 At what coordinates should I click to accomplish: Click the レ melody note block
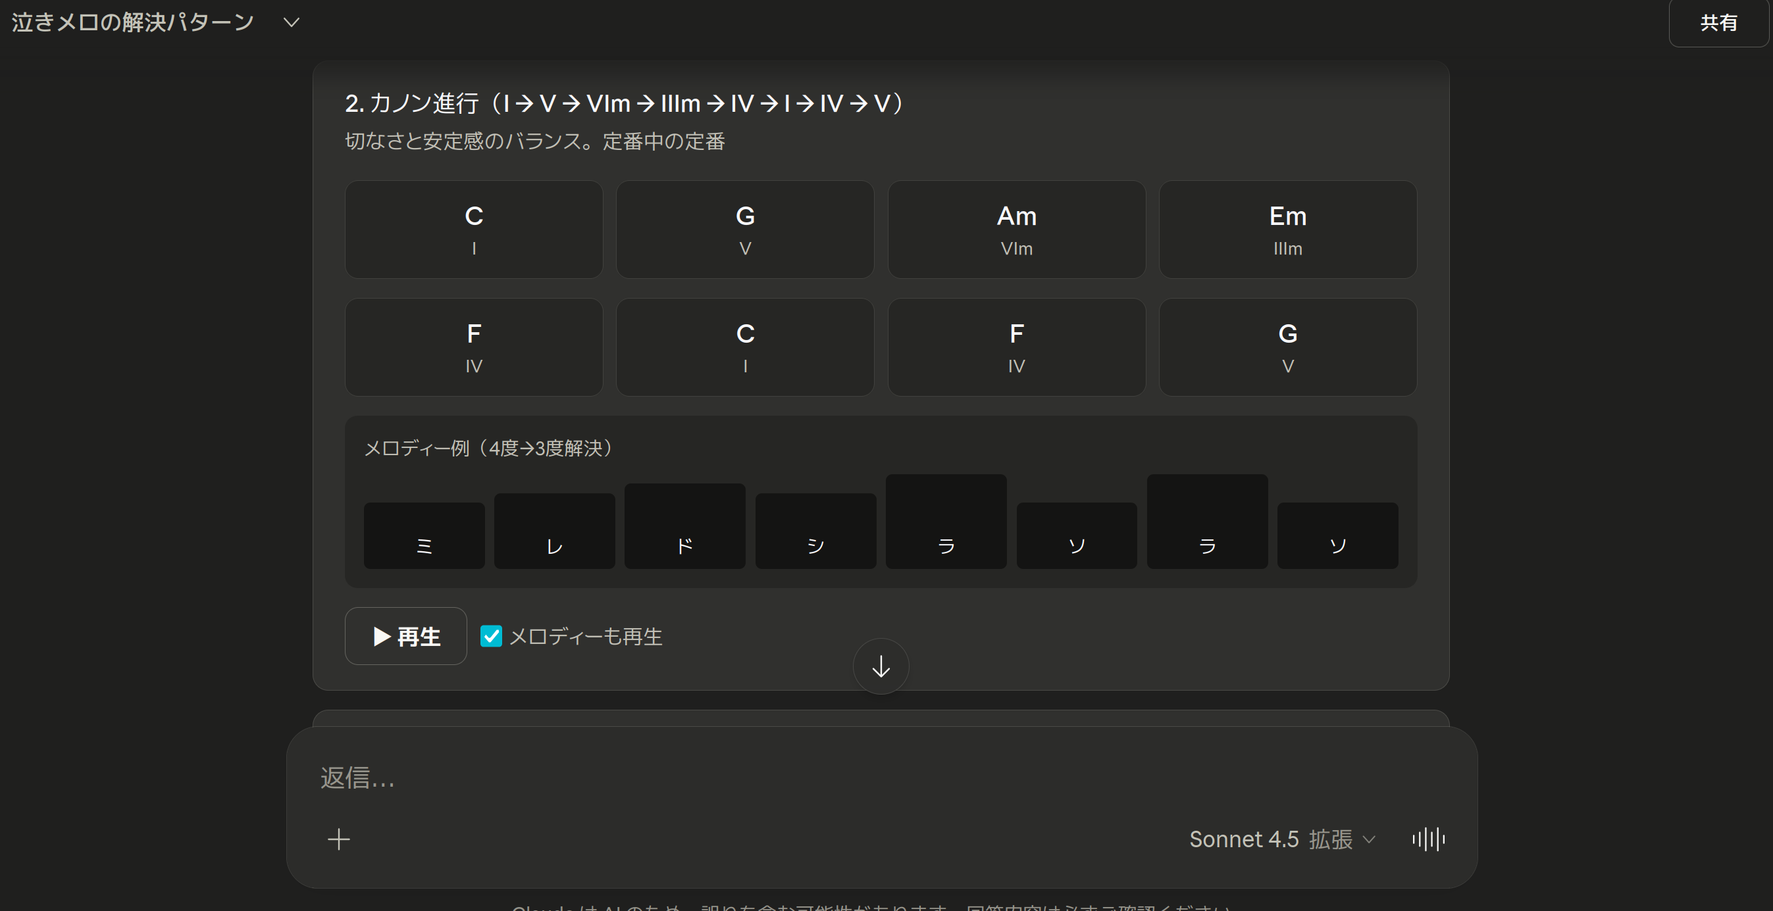pos(554,531)
